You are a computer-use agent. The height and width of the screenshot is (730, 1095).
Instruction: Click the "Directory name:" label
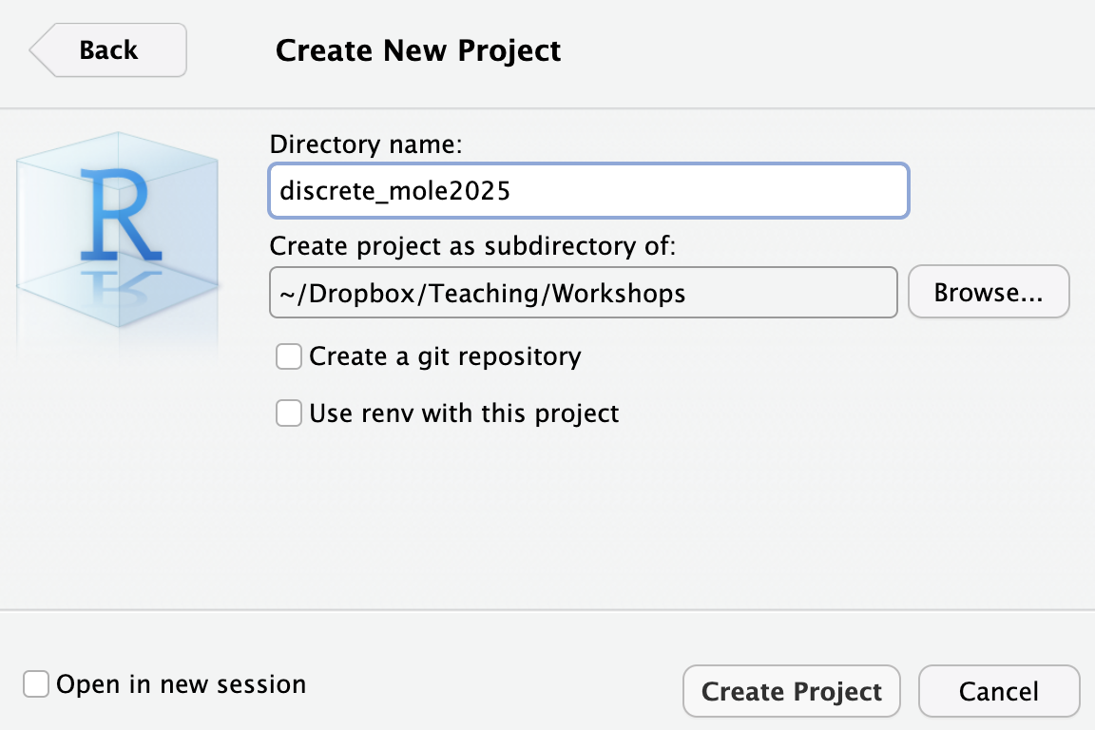tap(365, 144)
